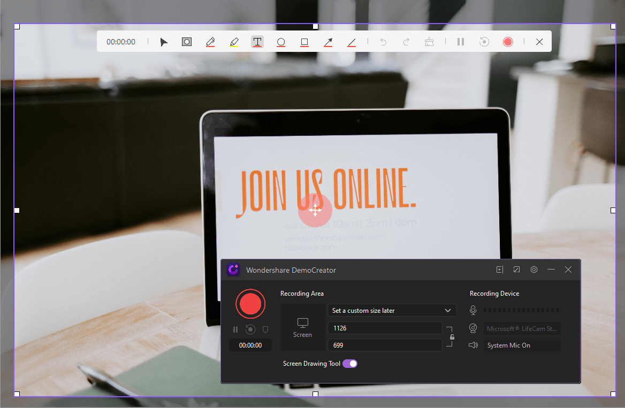Click the large red record button in DemoCreator

pyautogui.click(x=250, y=304)
